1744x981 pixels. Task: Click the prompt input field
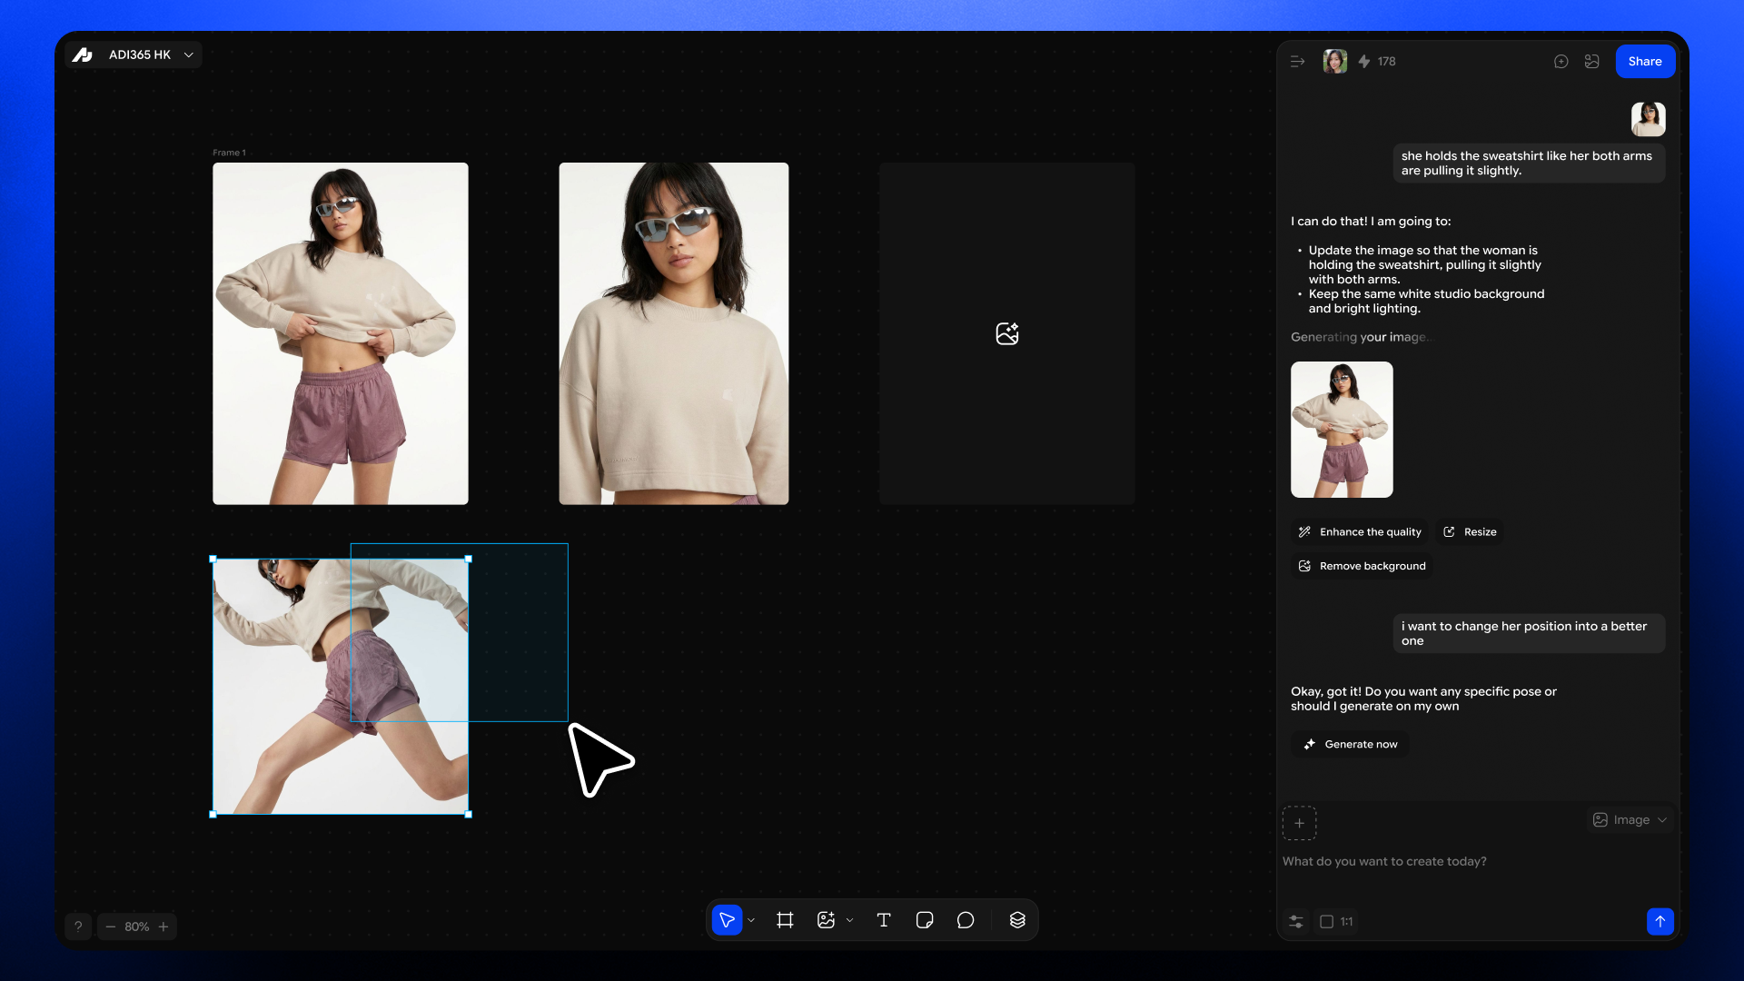1453,861
